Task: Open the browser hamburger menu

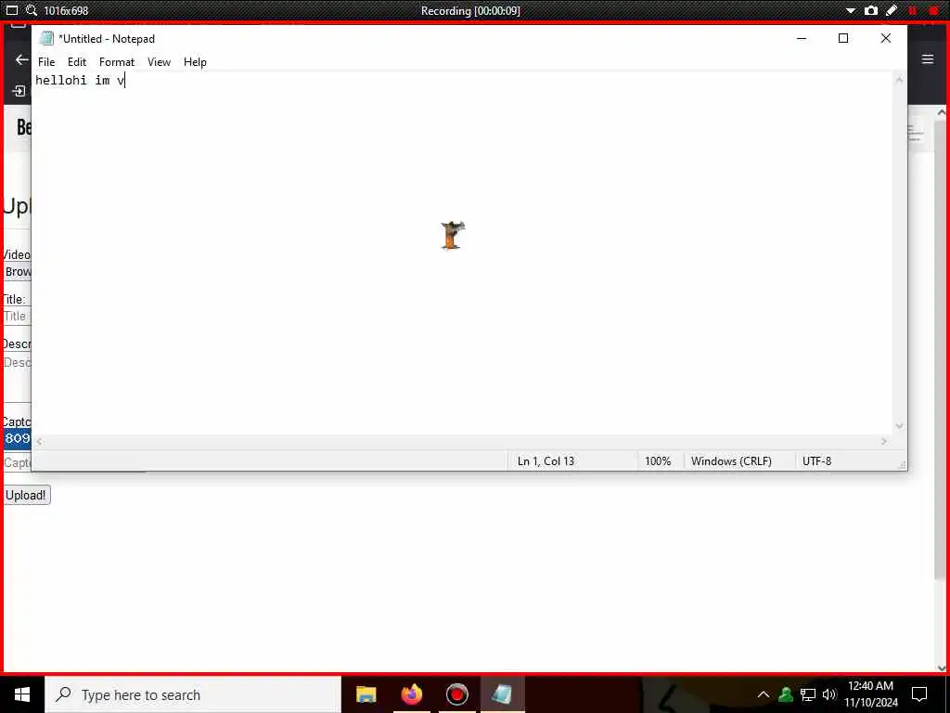Action: pyautogui.click(x=928, y=58)
